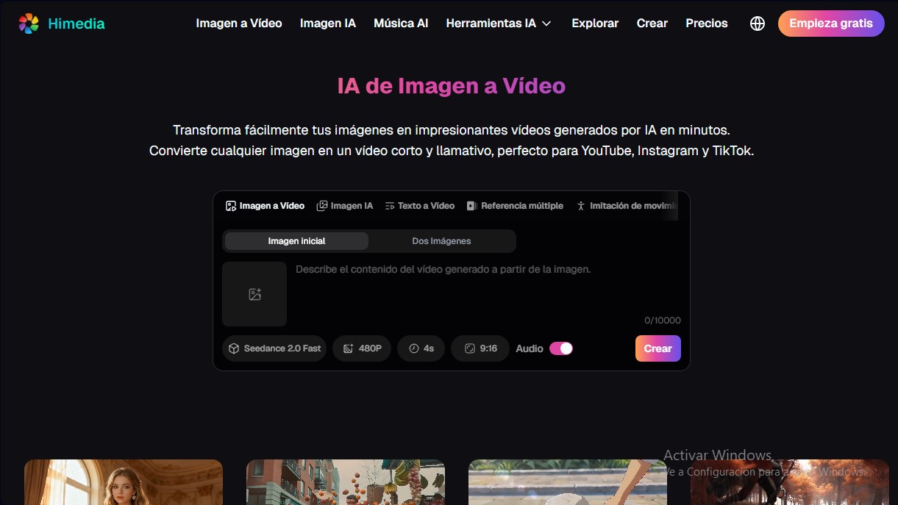898x505 pixels.
Task: Select the Imagen inicial option
Action: pyautogui.click(x=296, y=241)
